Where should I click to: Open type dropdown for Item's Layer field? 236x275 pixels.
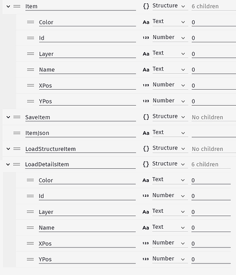(x=170, y=53)
